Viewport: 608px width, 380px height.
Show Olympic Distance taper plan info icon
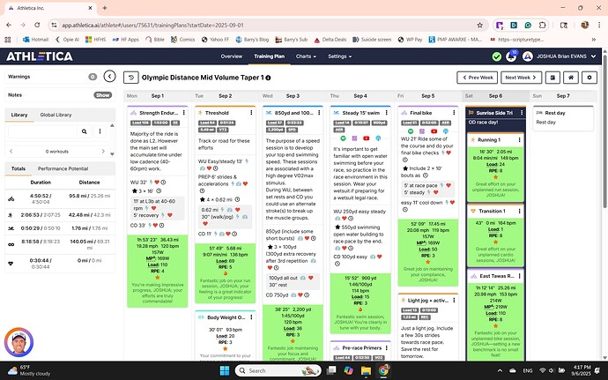pos(268,78)
